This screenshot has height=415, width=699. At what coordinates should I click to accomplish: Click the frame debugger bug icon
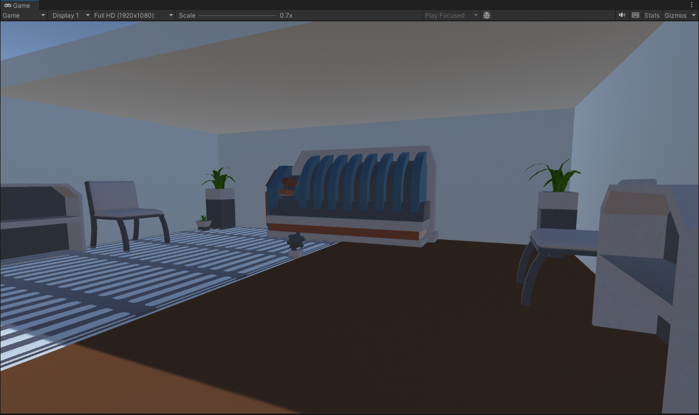click(x=487, y=16)
